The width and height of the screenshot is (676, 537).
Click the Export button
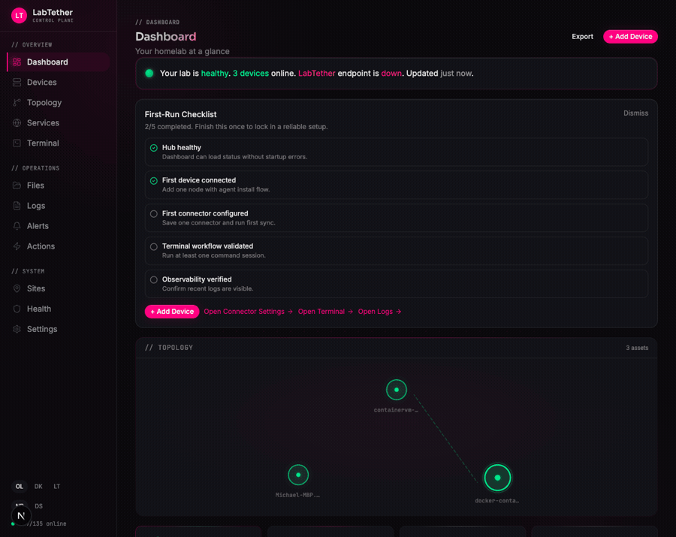click(x=582, y=37)
